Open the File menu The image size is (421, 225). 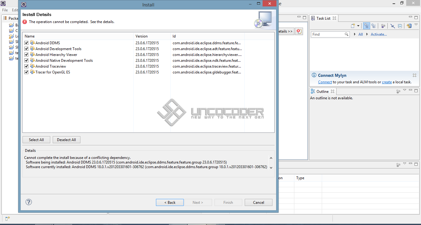[x=5, y=10]
